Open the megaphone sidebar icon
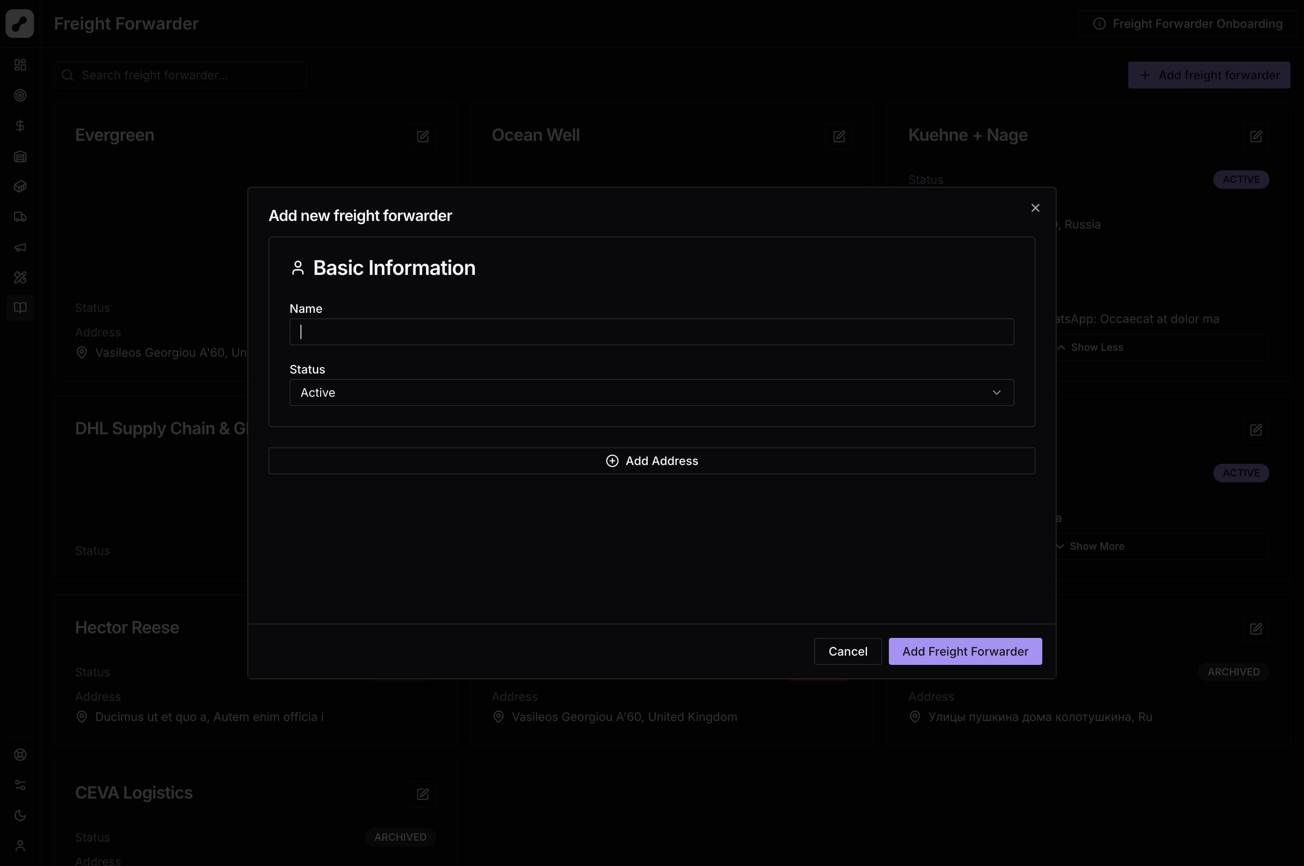 pyautogui.click(x=20, y=247)
